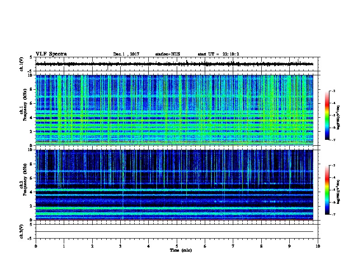Click the "Time (min)" axis label

(x=181, y=250)
